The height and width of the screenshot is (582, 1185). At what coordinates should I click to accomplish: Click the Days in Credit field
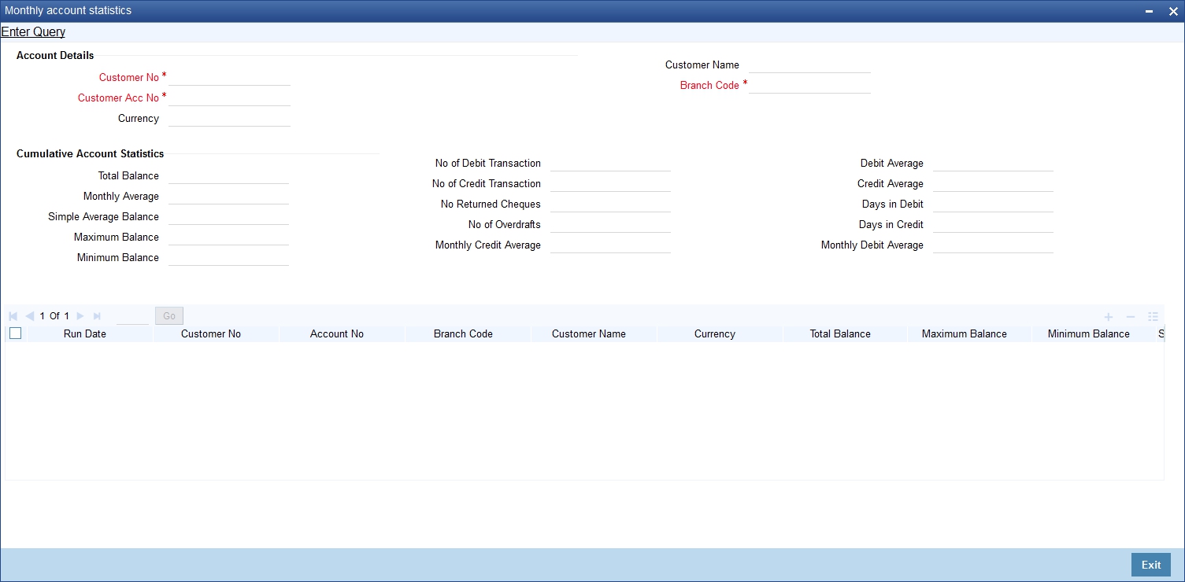[993, 224]
